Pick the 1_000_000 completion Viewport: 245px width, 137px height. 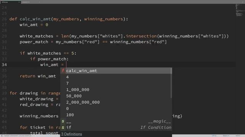tap(116, 90)
